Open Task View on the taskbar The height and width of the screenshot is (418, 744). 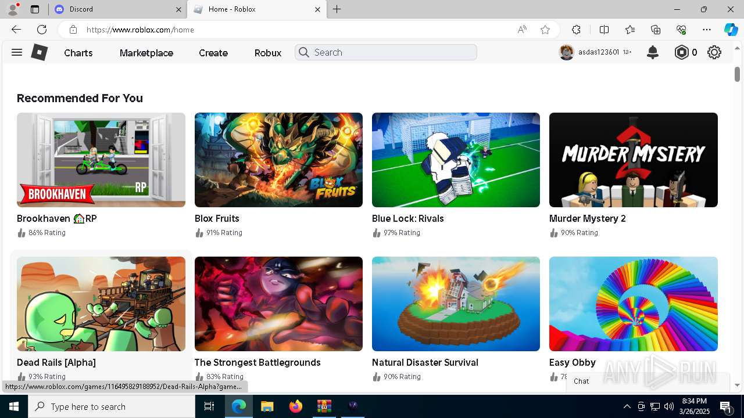209,406
